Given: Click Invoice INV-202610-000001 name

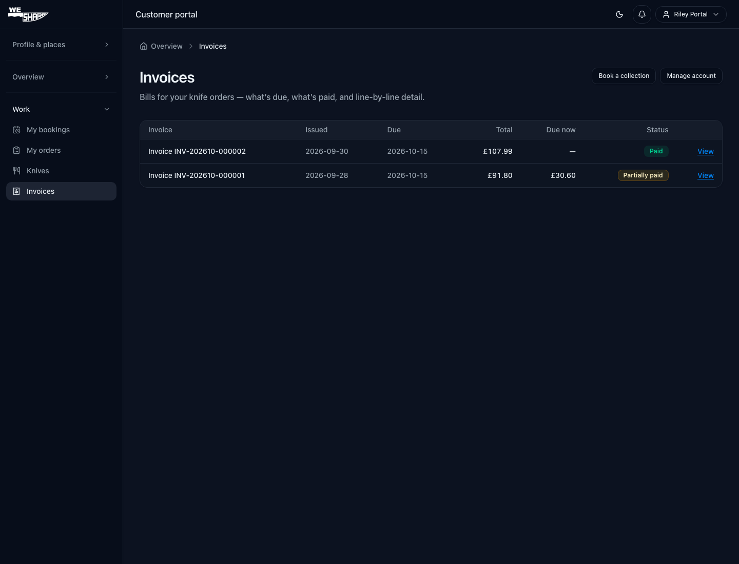Looking at the screenshot, I should coord(197,175).
